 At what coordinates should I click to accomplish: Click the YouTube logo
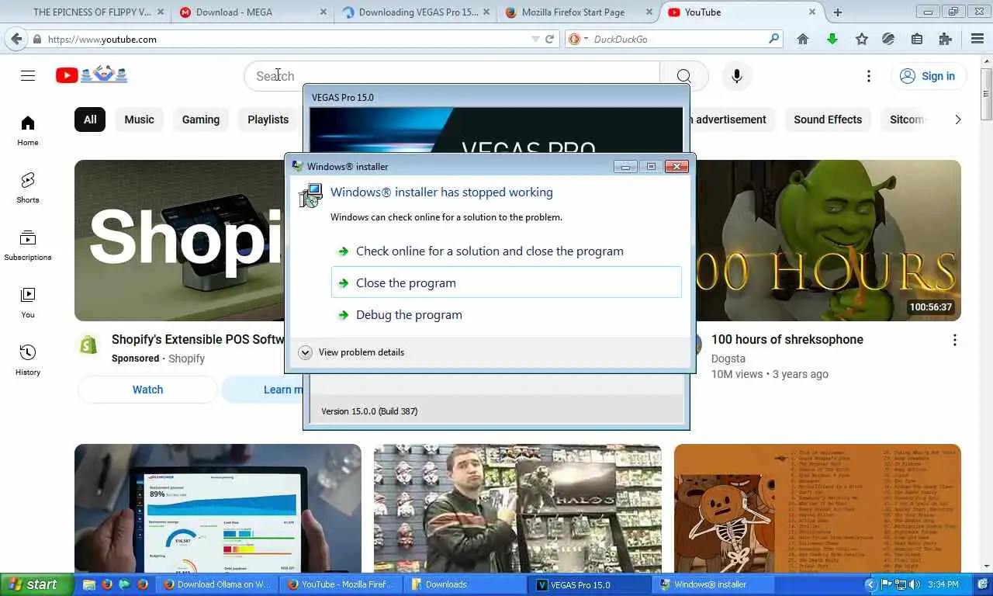(91, 75)
